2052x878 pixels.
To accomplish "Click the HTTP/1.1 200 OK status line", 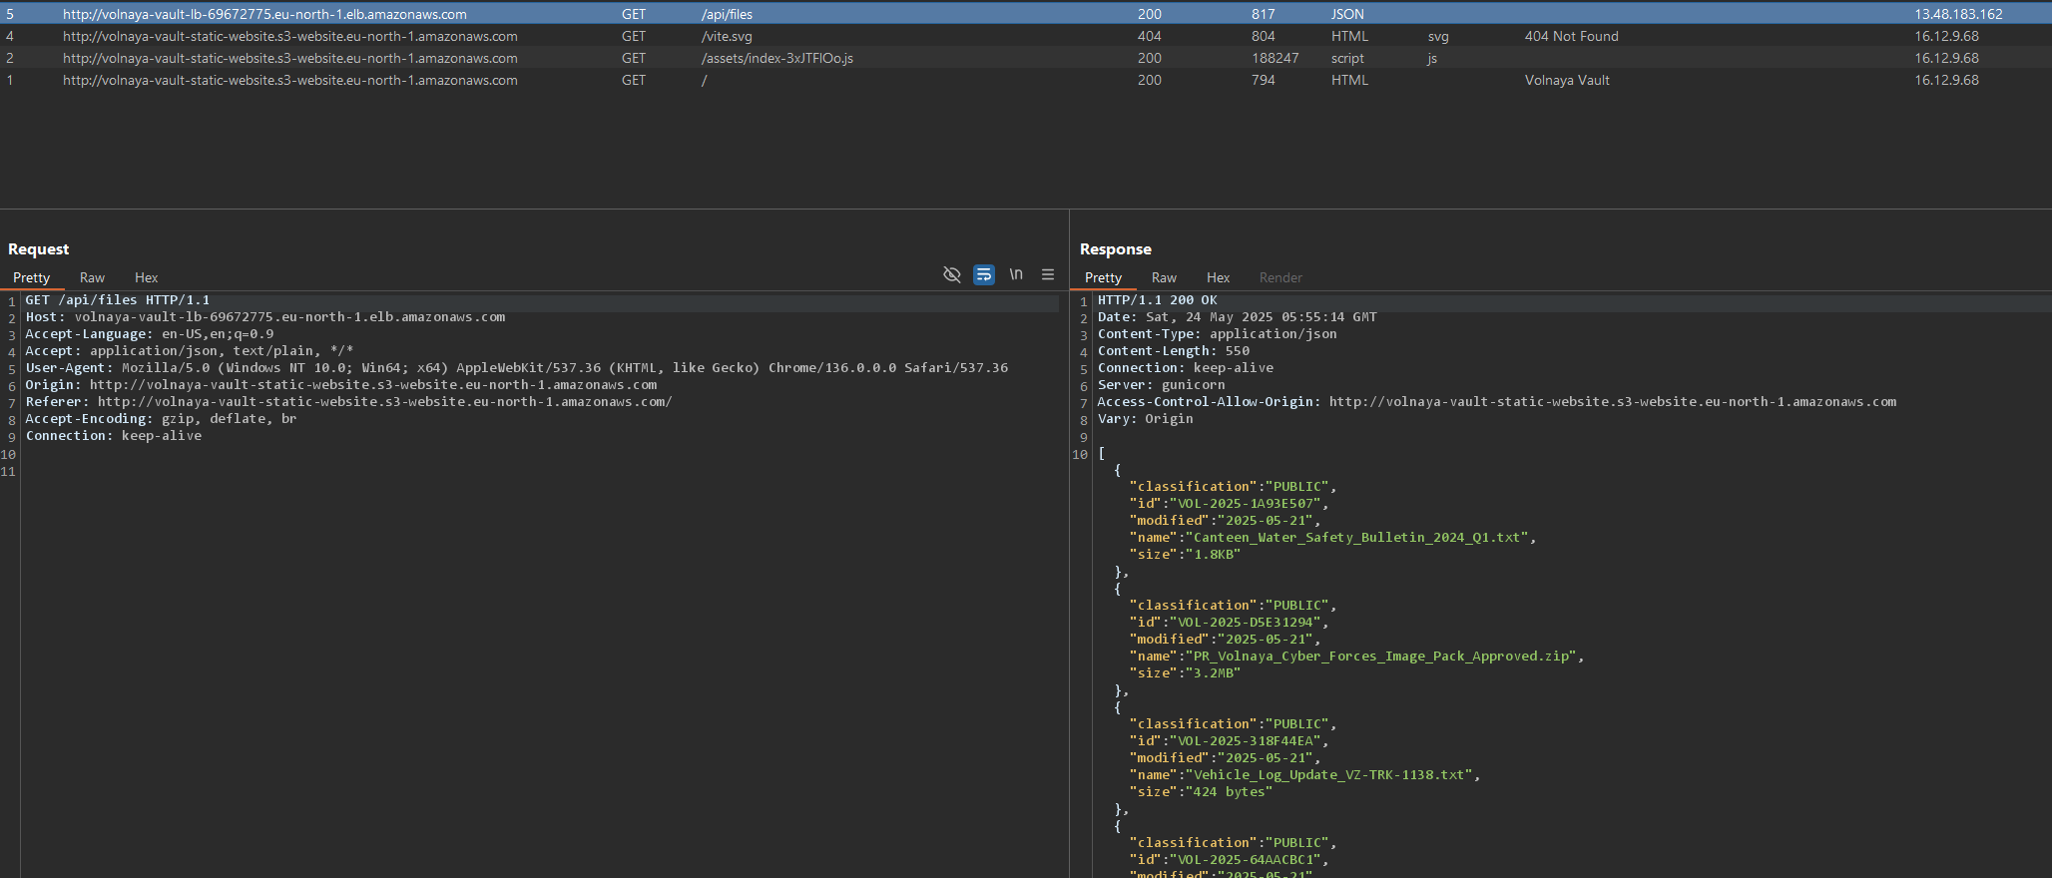I will point(1158,300).
